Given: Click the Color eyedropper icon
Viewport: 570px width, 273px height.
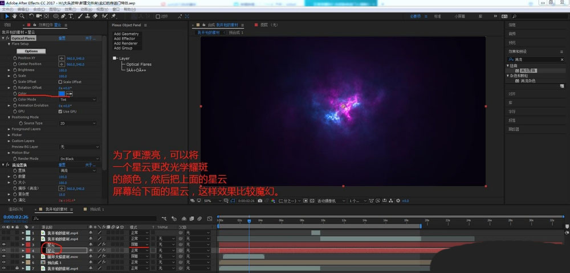Looking at the screenshot, I should point(70,94).
